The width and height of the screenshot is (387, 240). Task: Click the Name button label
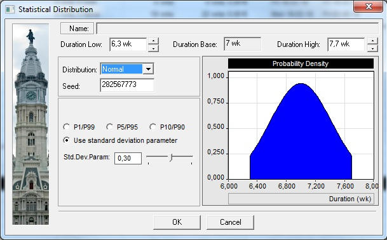(78, 29)
